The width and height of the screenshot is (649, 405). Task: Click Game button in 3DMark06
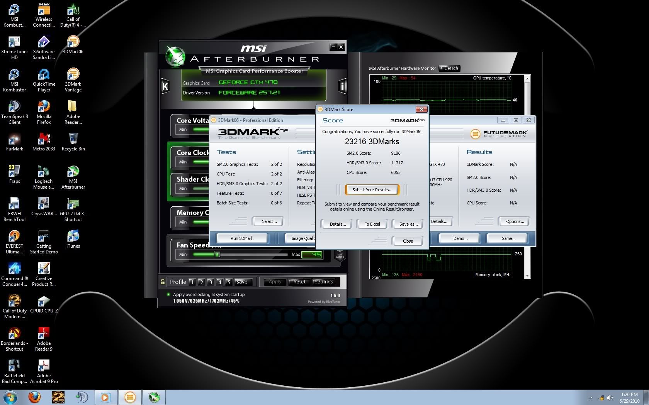[508, 238]
